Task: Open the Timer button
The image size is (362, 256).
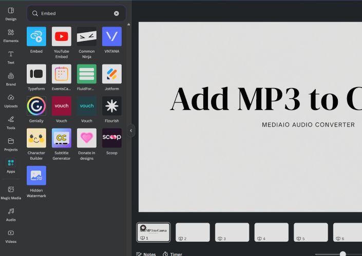Action: (172, 254)
